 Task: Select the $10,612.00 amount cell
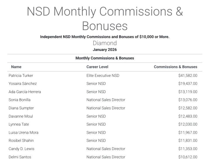tap(188, 157)
